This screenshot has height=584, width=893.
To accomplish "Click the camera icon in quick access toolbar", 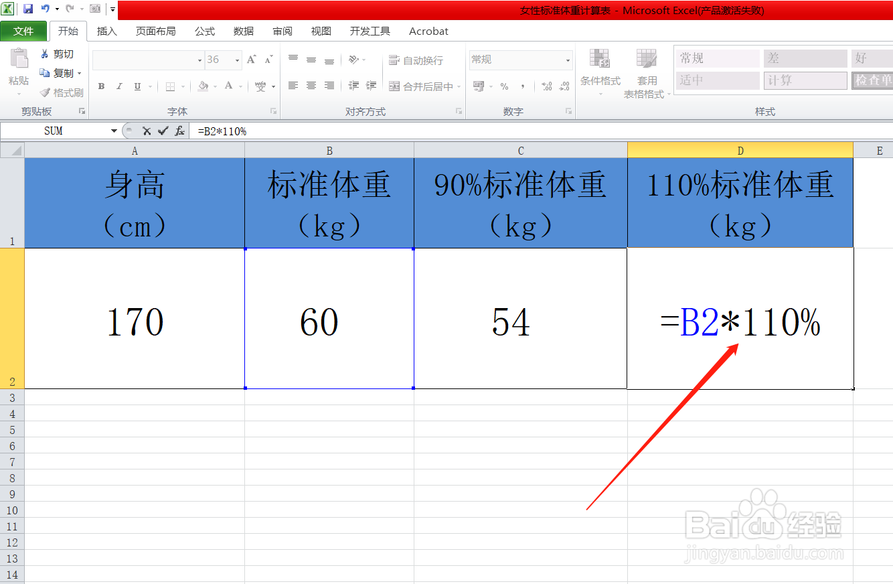I will tap(95, 9).
